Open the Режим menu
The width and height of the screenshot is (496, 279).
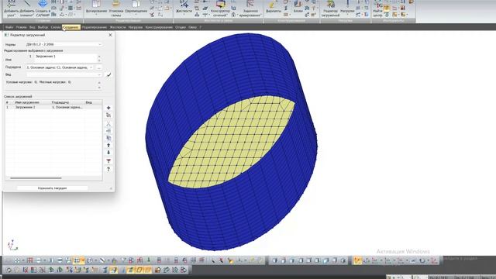[x=21, y=27]
